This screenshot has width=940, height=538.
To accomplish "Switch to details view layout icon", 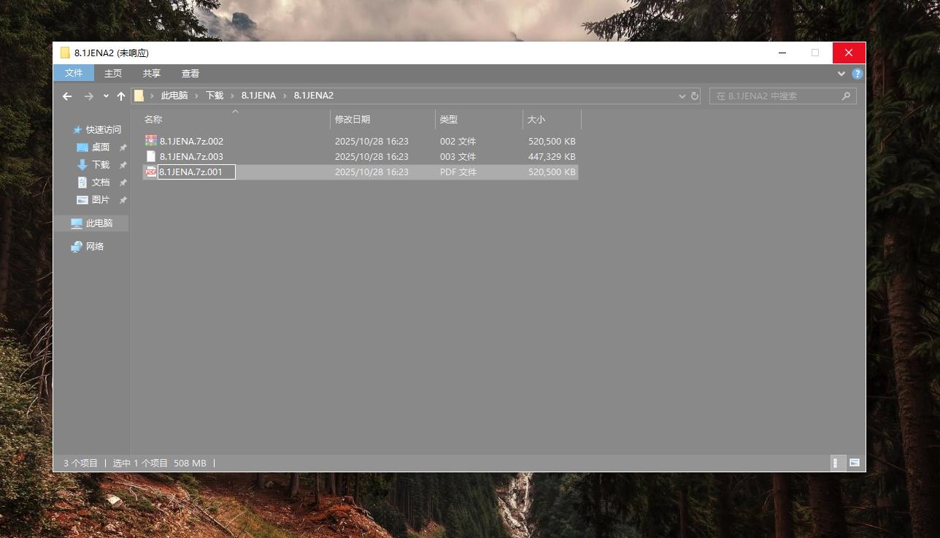I will (837, 463).
